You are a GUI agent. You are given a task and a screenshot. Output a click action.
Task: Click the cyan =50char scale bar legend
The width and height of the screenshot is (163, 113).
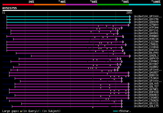pos(115,111)
